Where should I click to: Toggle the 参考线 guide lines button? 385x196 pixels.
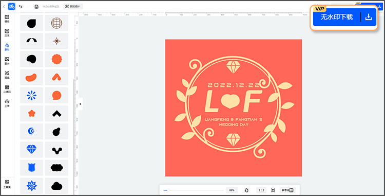point(287,190)
